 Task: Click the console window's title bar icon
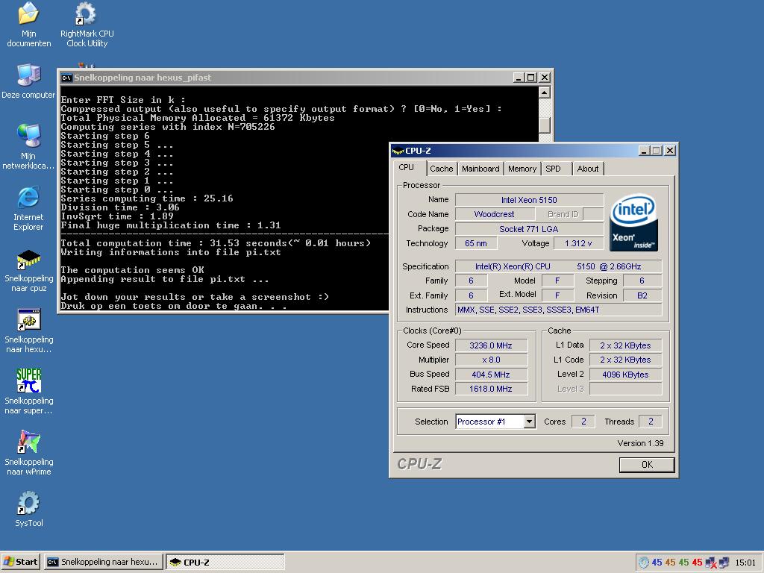[66, 78]
